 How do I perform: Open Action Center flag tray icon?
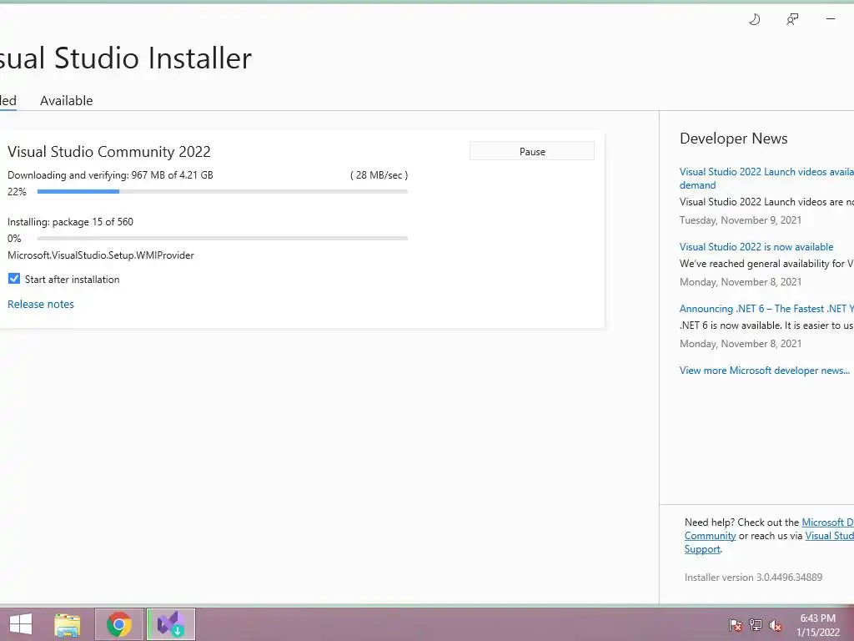(736, 624)
